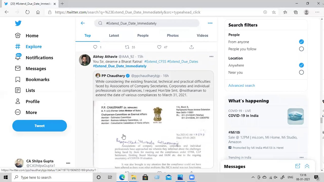Click Abhay Athavale's name
324x182 pixels.
point(105,57)
